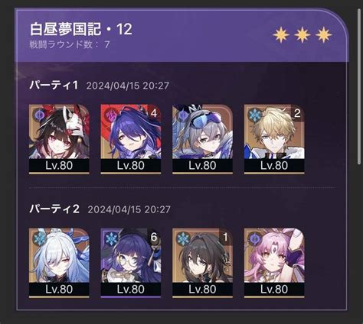The image size is (363, 324).
Task: Click the eidolon number 6 badge
Action: point(154,237)
